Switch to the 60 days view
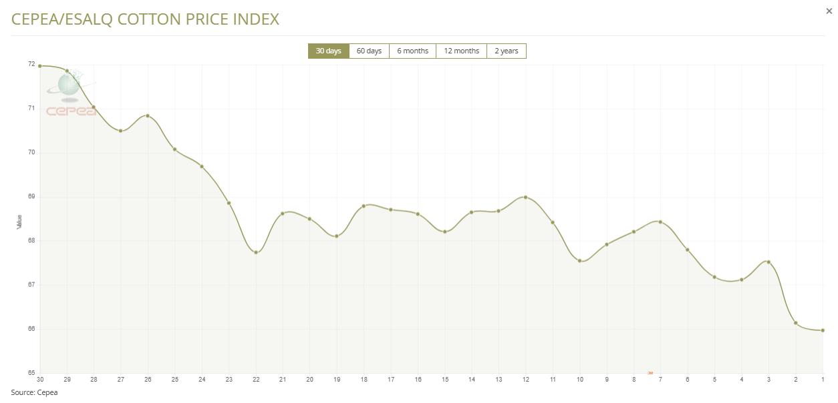Screen dimensions: 838x403 coord(369,51)
